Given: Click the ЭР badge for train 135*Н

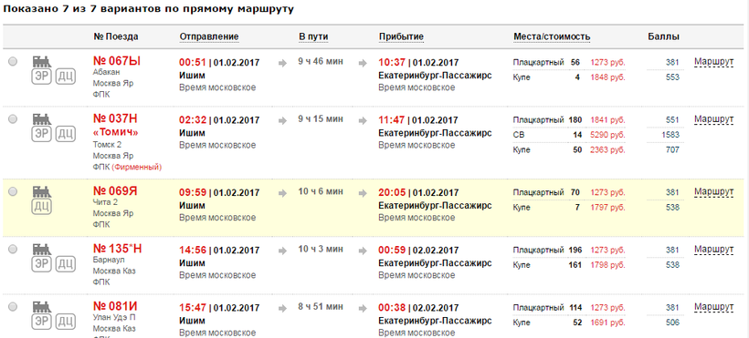Looking at the screenshot, I should (x=41, y=264).
